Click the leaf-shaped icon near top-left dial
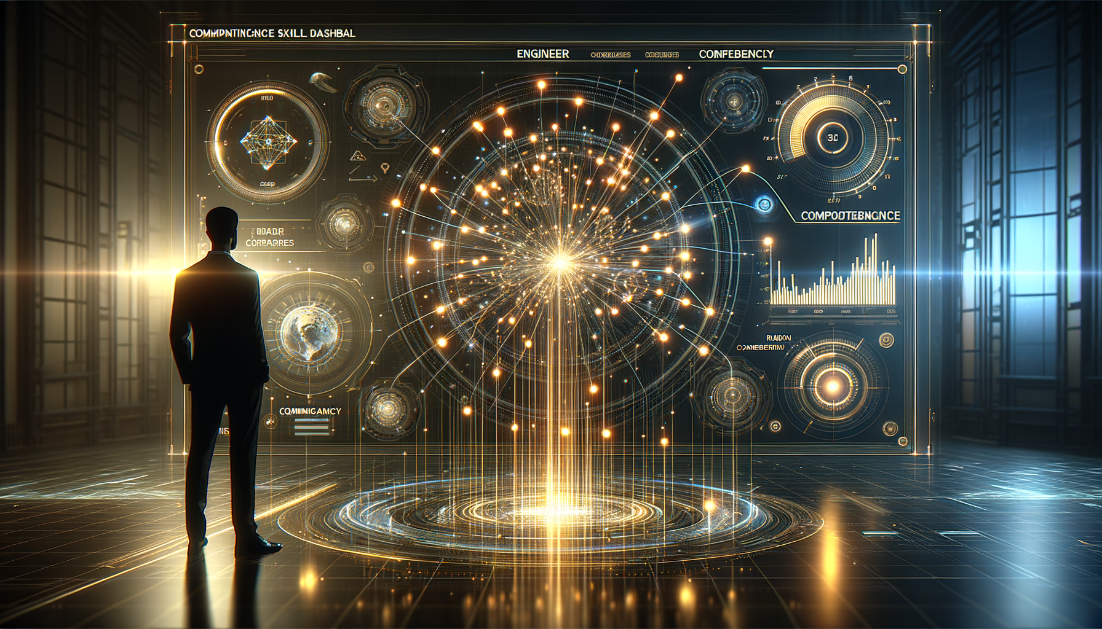Image resolution: width=1102 pixels, height=629 pixels. [x=323, y=80]
